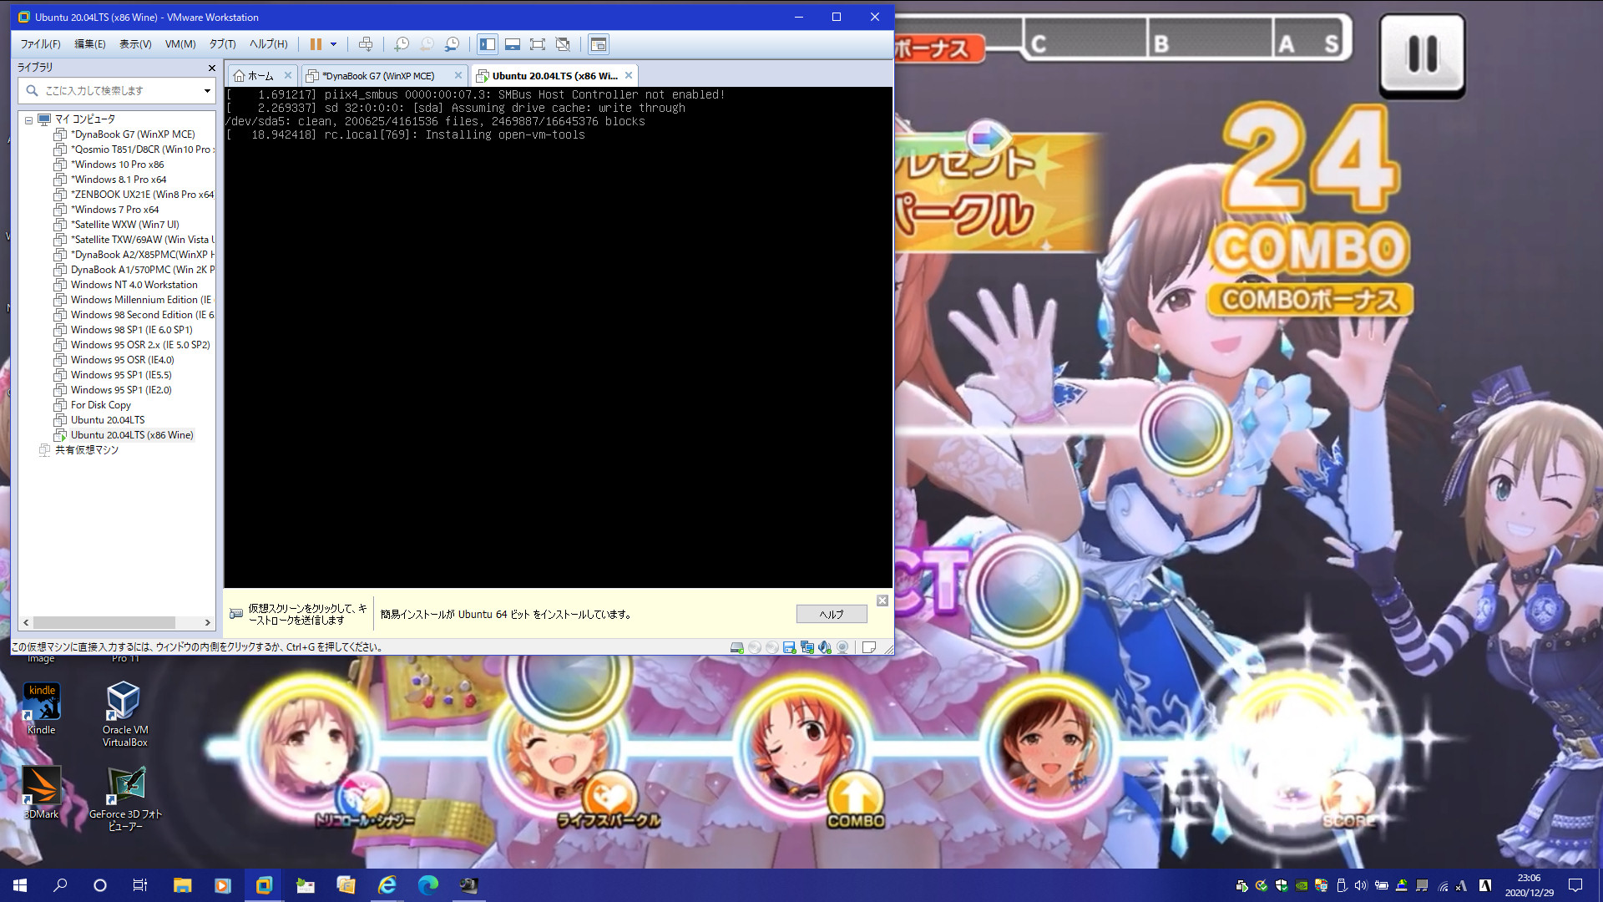This screenshot has height=902, width=1603.
Task: Toggle the thumbnail bar view button
Action: click(513, 44)
